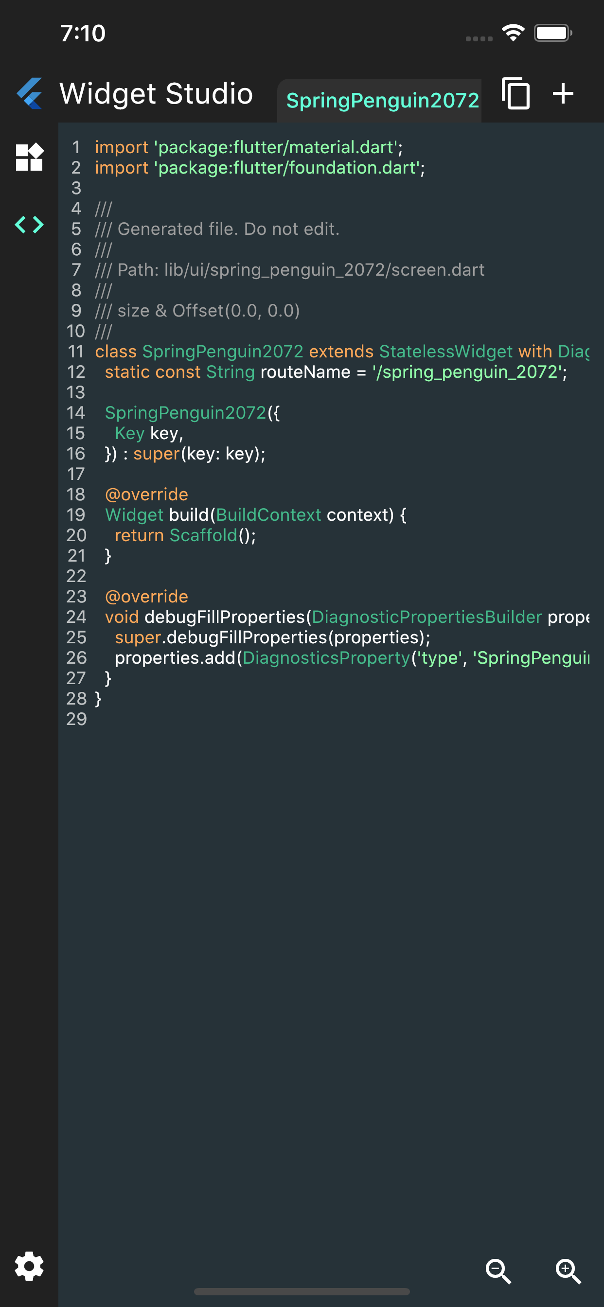Click the 7:10 clock in status bar
The image size is (604, 1307).
[x=83, y=34]
